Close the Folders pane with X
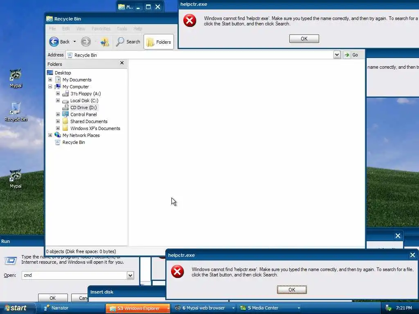Image resolution: width=419 pixels, height=314 pixels. click(x=122, y=63)
